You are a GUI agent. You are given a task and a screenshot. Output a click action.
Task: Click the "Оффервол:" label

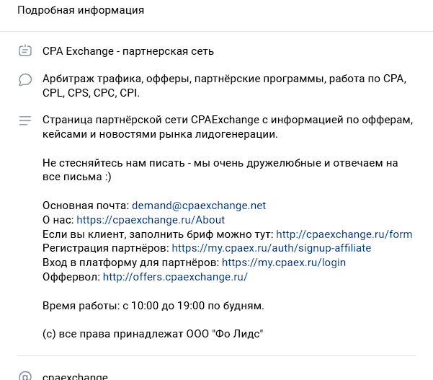coord(71,277)
